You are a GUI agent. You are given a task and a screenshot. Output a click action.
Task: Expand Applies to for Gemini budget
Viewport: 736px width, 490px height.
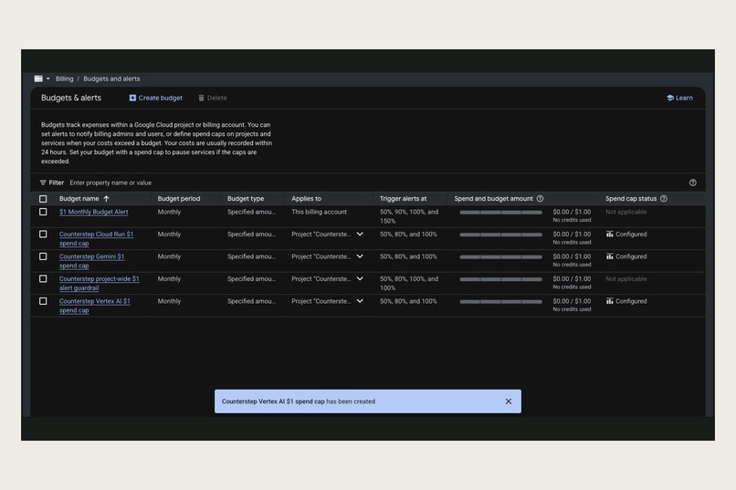point(360,256)
